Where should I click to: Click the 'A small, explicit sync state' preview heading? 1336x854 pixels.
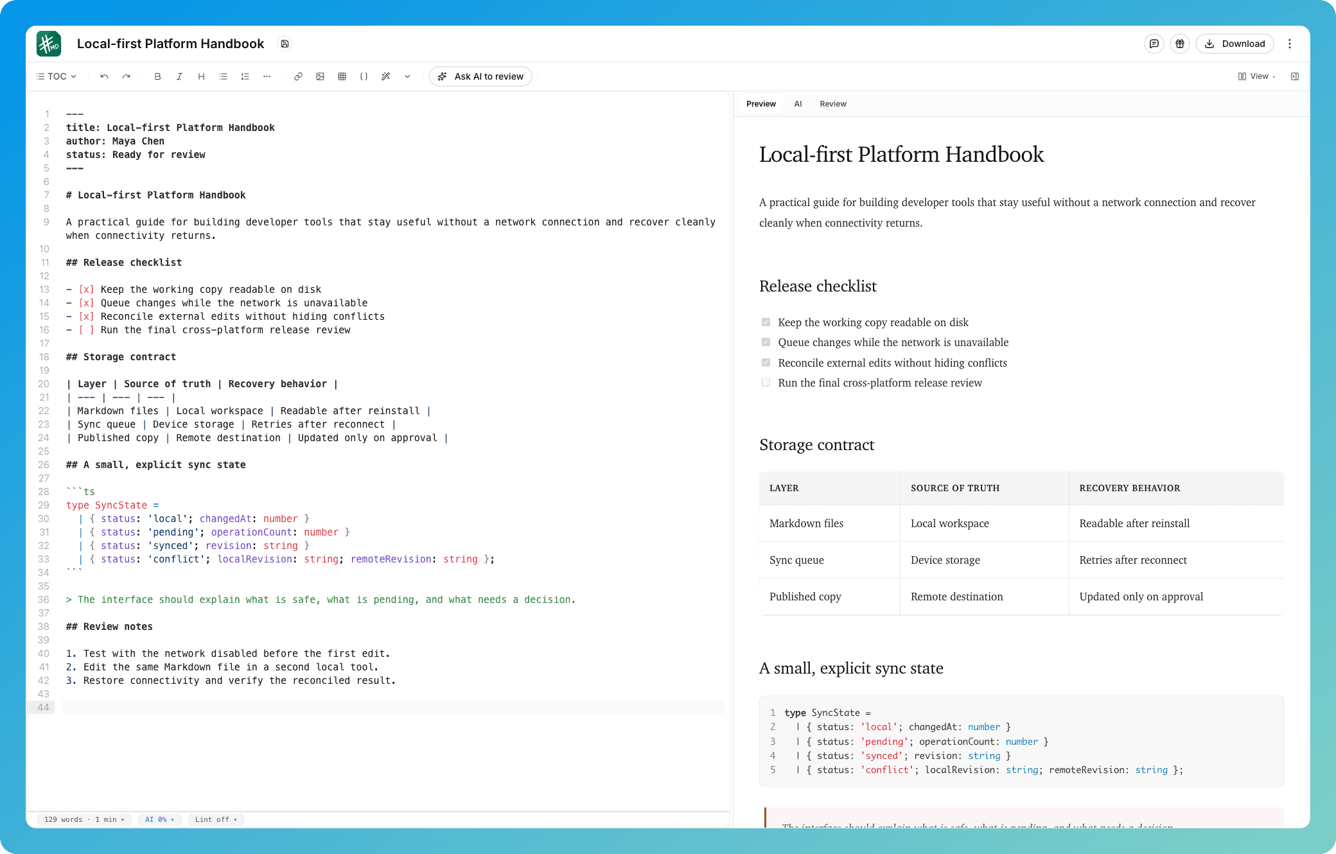(851, 668)
